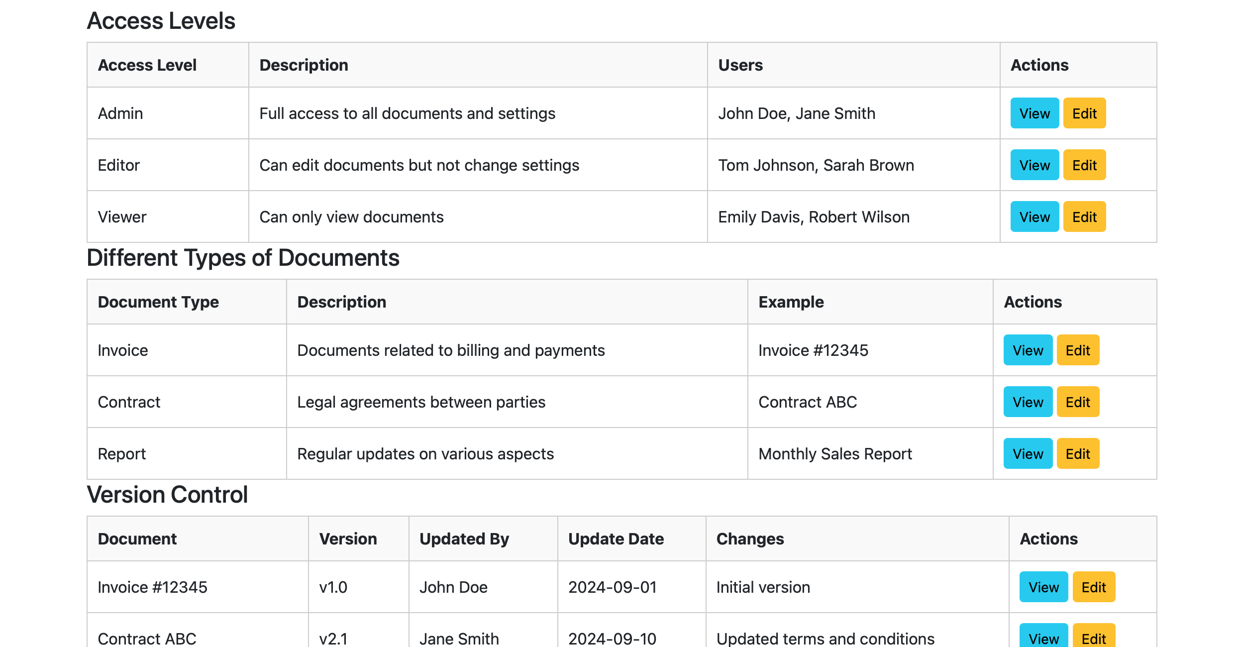View Invoice #12345 version v1.0
Image resolution: width=1239 pixels, height=647 pixels.
coord(1043,587)
